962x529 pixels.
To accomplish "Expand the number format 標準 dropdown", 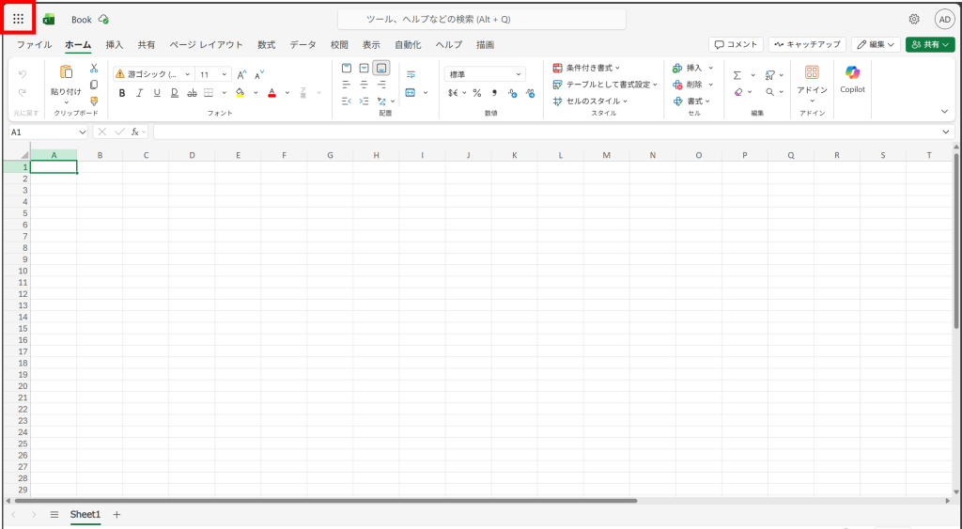I will pyautogui.click(x=518, y=74).
